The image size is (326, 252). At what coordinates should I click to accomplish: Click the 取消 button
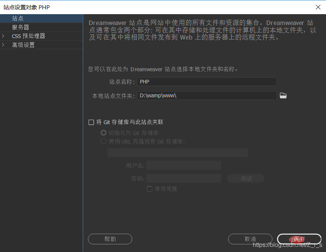pyautogui.click(x=250, y=239)
